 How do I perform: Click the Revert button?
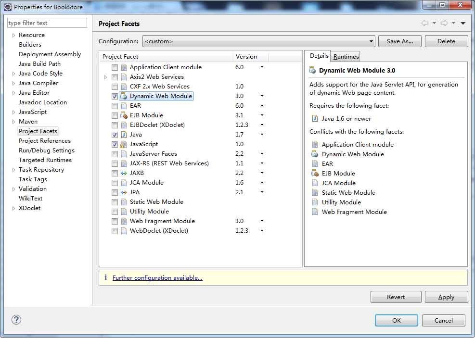point(396,297)
